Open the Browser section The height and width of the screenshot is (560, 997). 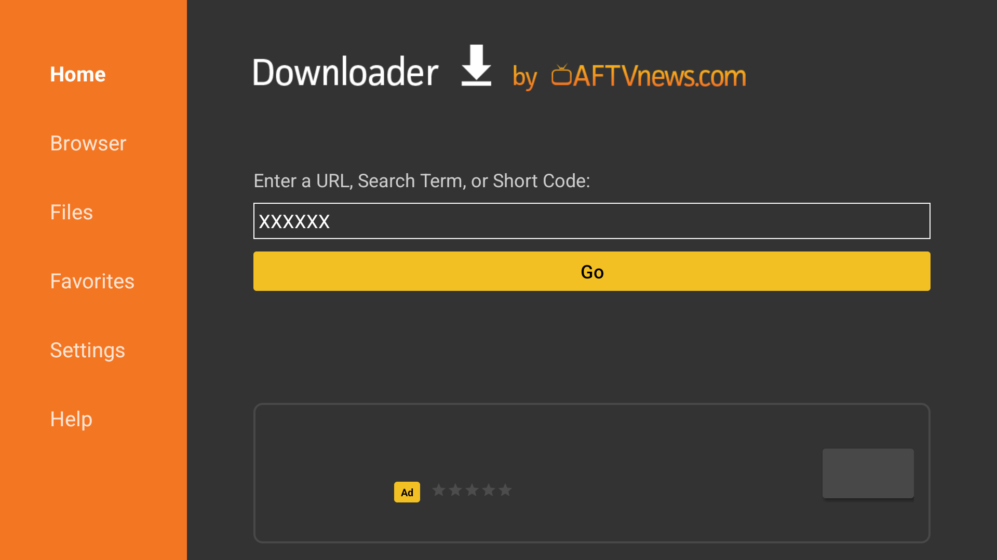click(x=88, y=144)
